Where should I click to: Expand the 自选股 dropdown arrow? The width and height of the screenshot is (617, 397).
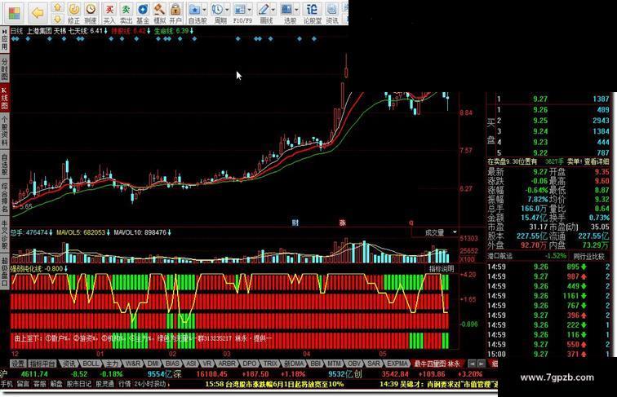[204, 11]
